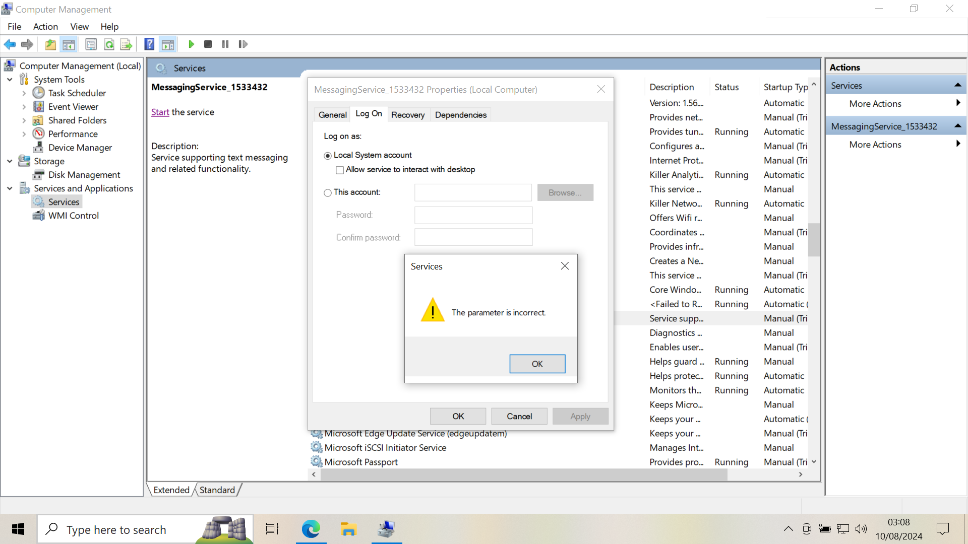The image size is (968, 544).
Task: Select the This account radio button
Action: coord(328,193)
